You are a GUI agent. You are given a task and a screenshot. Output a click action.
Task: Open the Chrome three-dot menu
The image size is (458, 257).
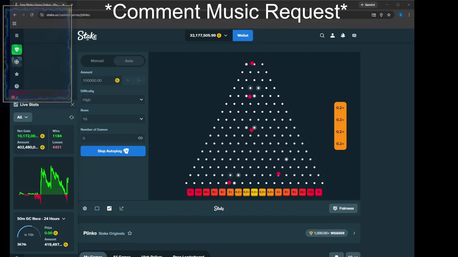tap(409, 15)
